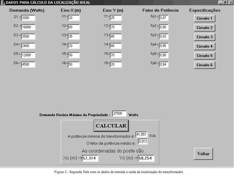This screenshot has width=234, height=175.
Task: Select the Circuito 3 button
Action: coord(204,37)
